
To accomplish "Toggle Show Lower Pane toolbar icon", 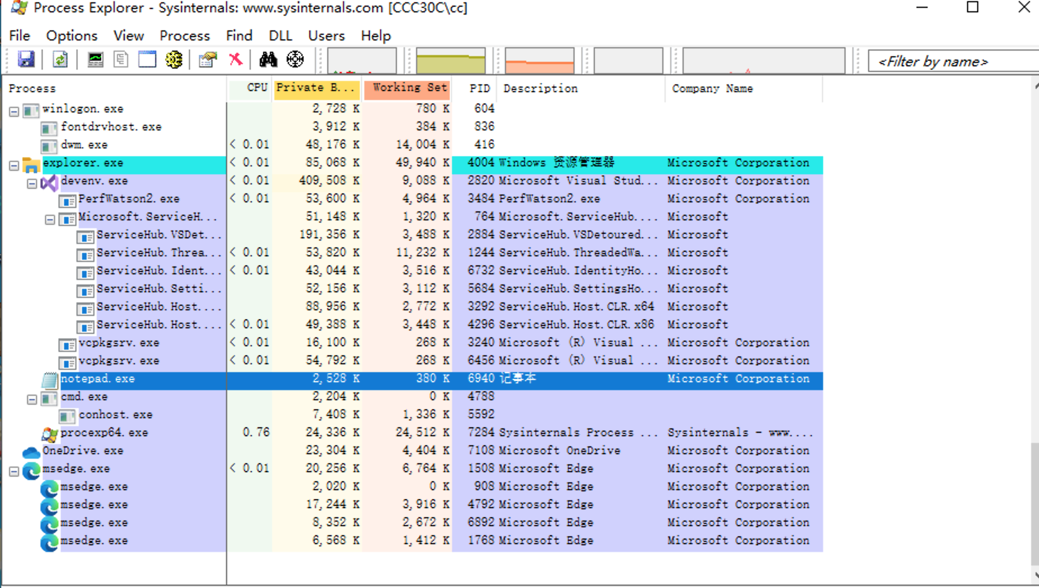I will (147, 59).
